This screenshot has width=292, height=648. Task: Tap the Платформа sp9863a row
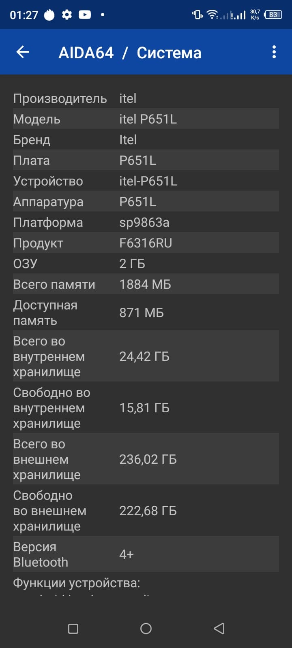pos(146,222)
